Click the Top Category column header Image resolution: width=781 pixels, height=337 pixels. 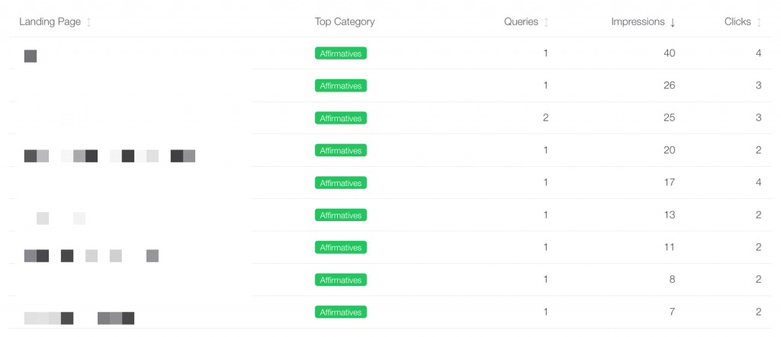pyautogui.click(x=345, y=22)
